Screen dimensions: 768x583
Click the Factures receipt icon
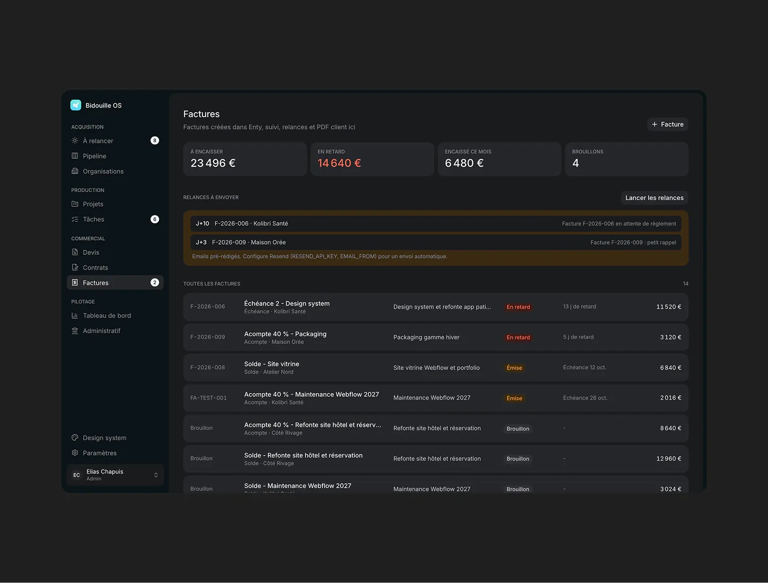tap(75, 283)
